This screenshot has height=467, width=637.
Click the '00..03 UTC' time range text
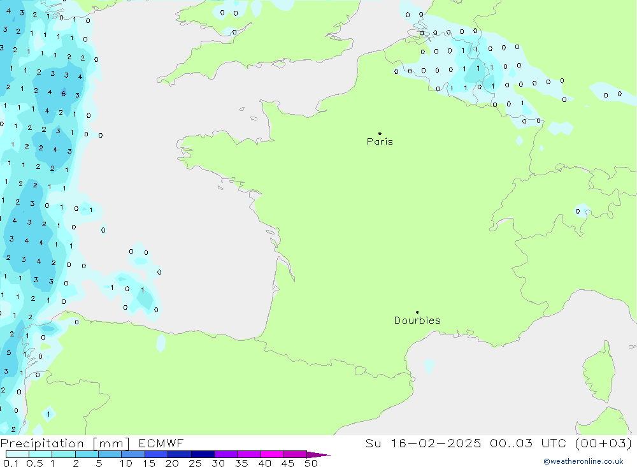tap(529, 443)
